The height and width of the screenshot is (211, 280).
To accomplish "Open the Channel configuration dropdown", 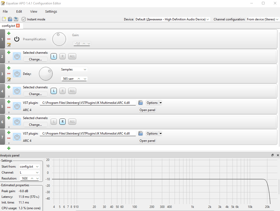I will click(x=262, y=19).
